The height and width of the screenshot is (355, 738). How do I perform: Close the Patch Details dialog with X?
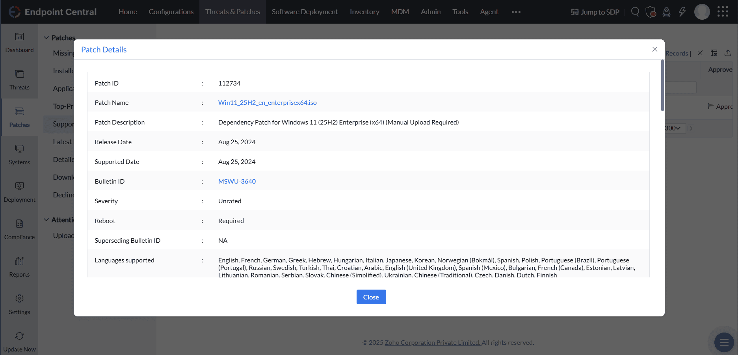pos(654,49)
